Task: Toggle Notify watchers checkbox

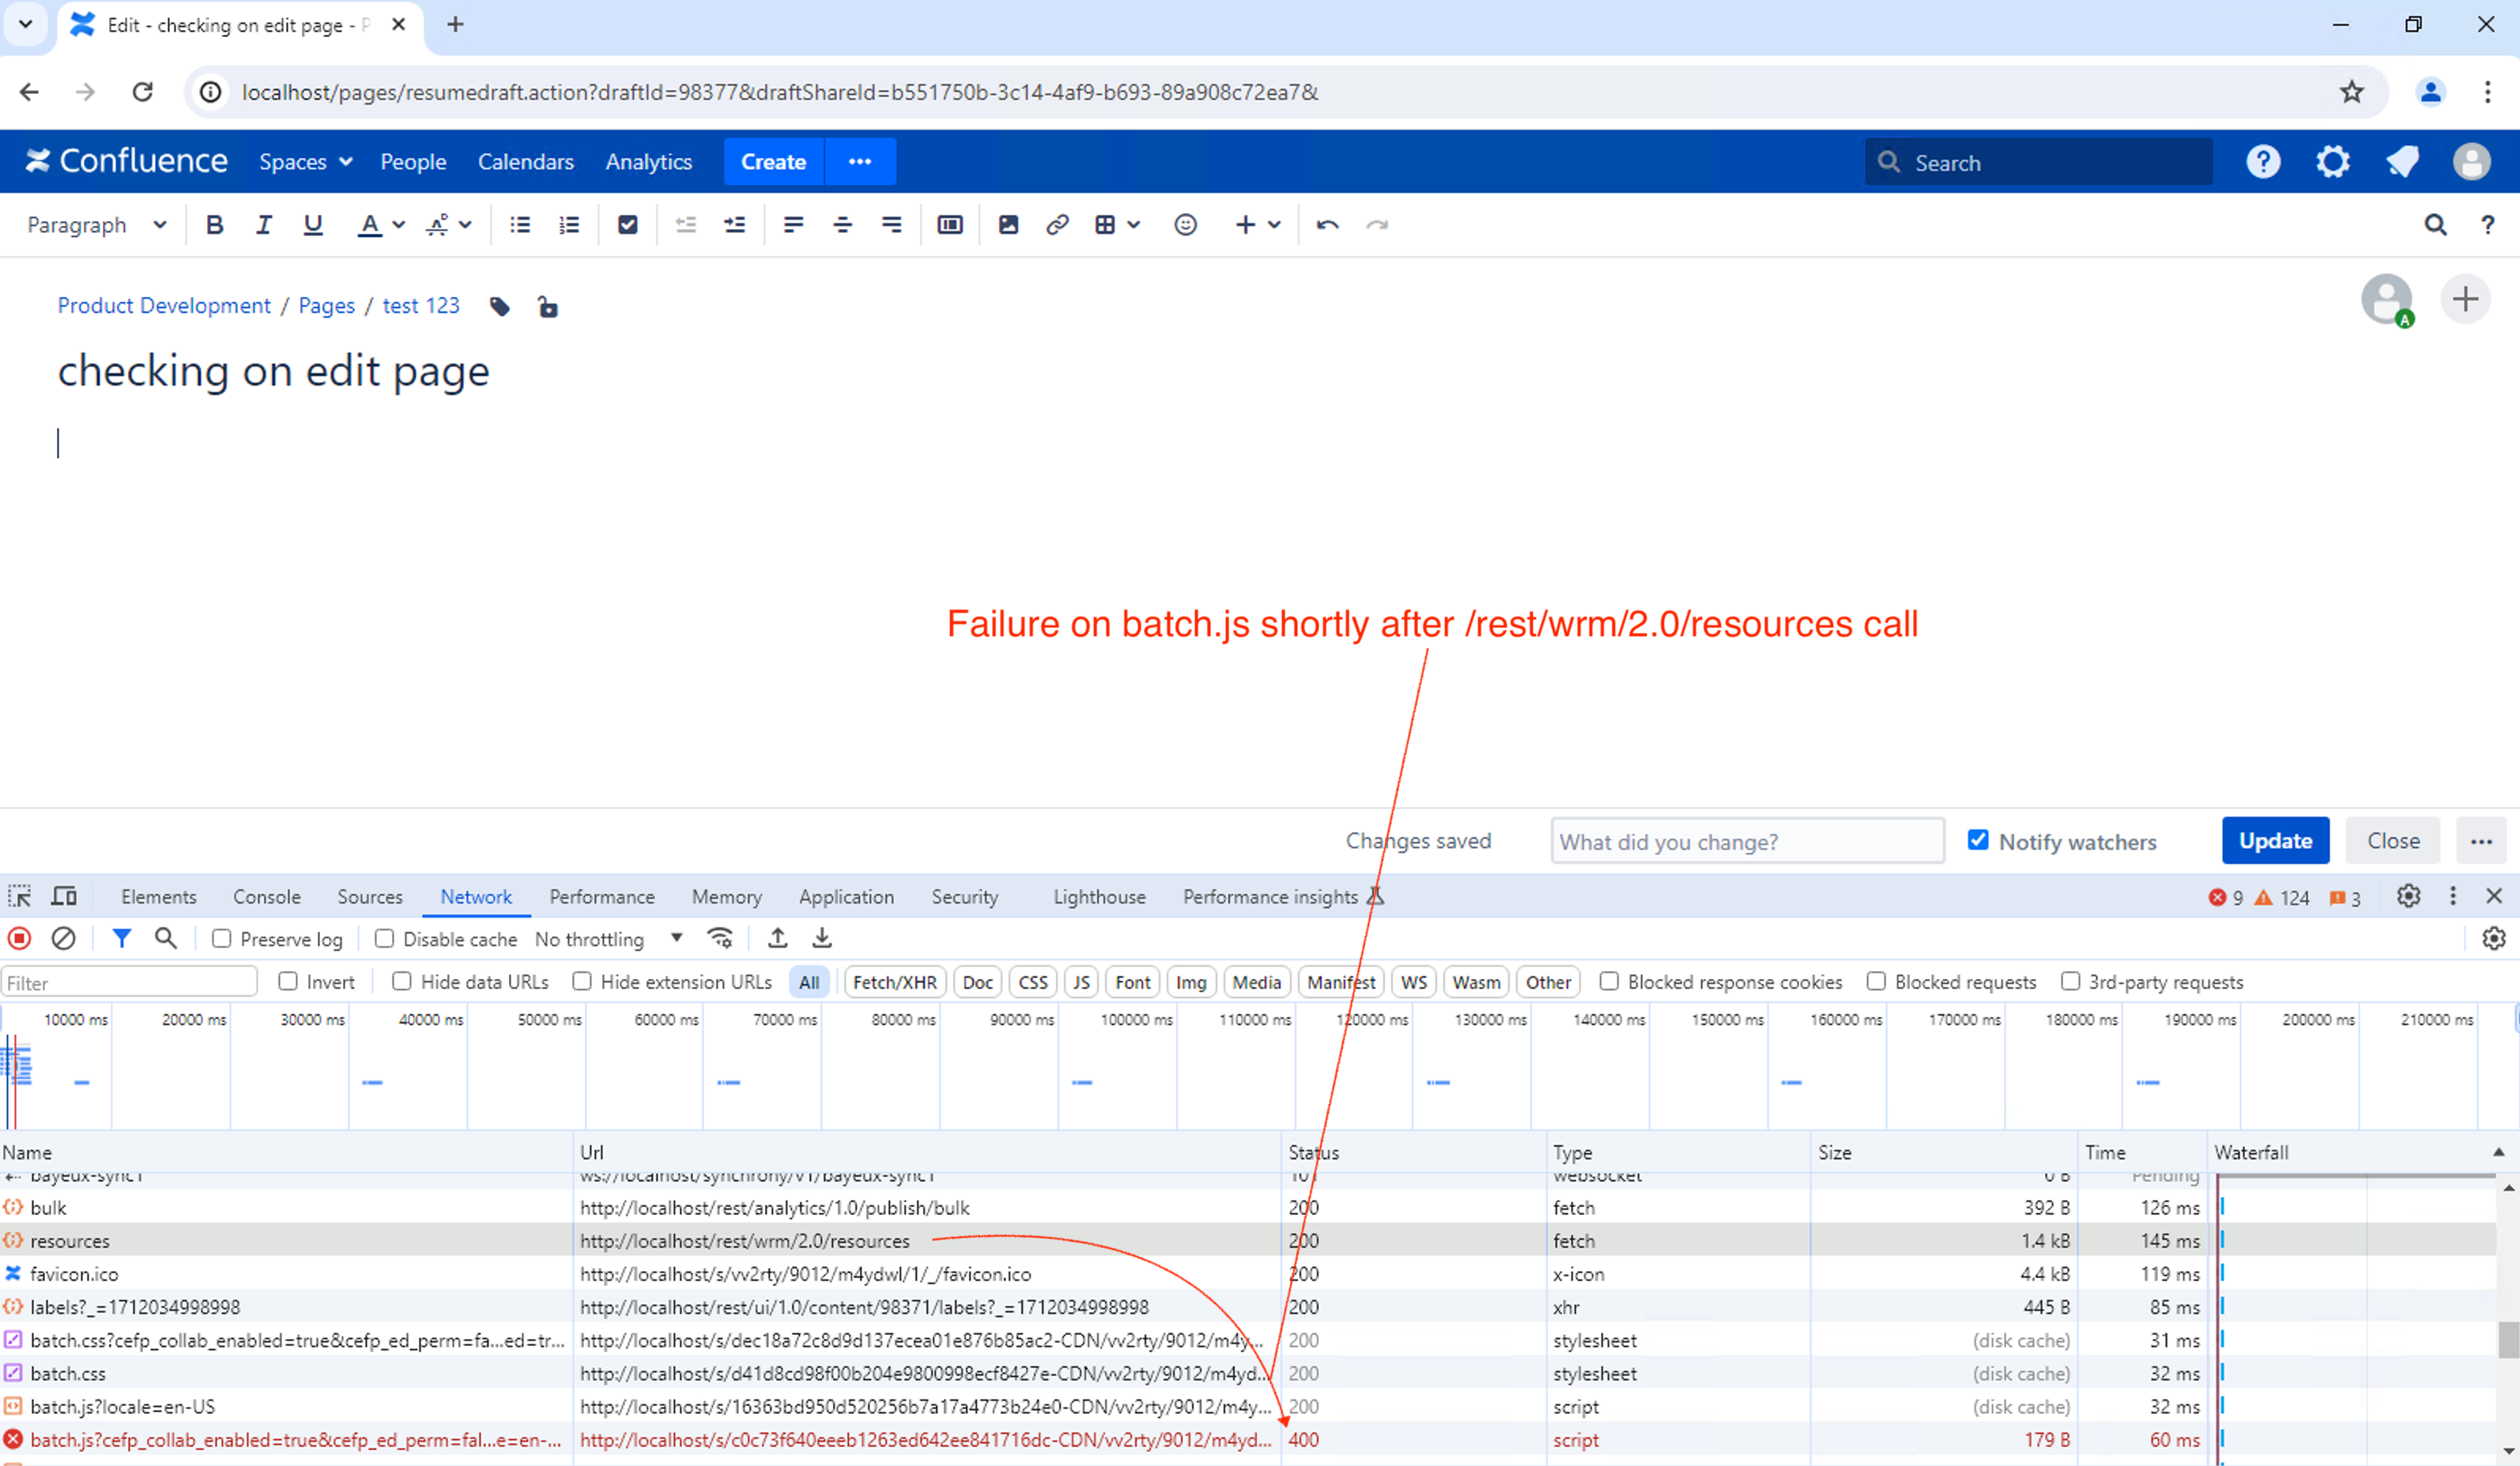Action: point(1978,840)
